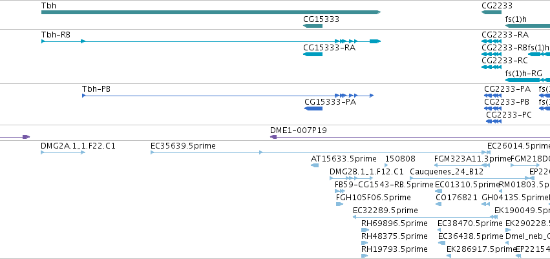Click the DME1-007P19 purple feature label
This screenshot has height=259, width=550.
coord(298,130)
